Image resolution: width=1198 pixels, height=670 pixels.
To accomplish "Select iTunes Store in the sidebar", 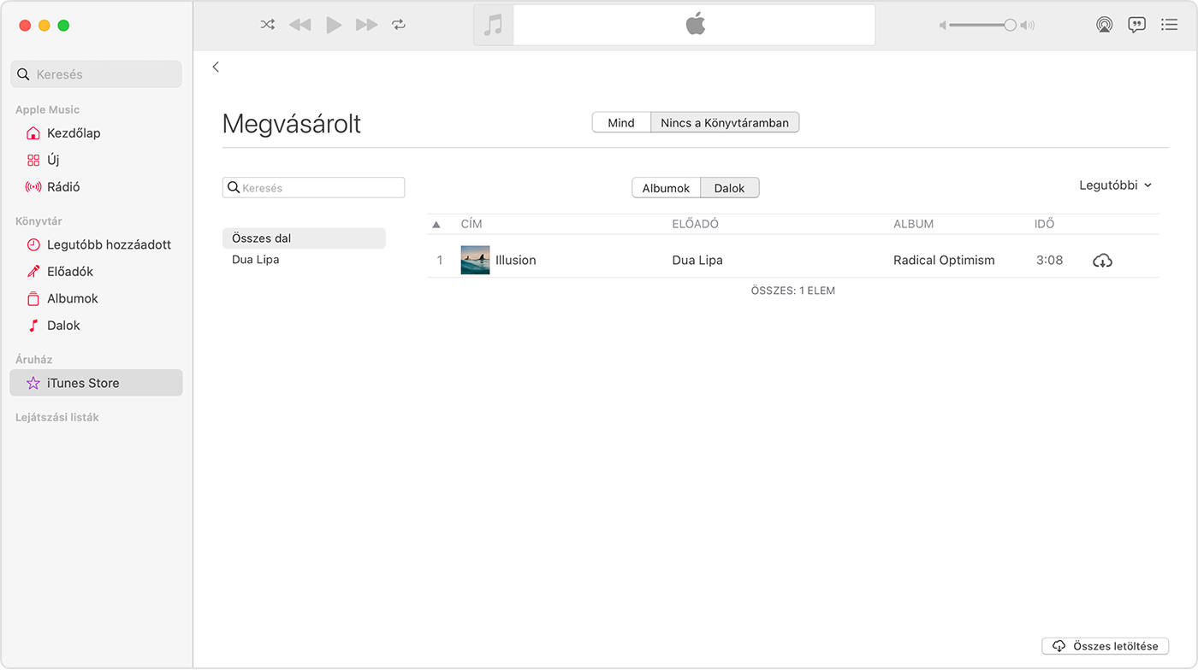I will 96,383.
